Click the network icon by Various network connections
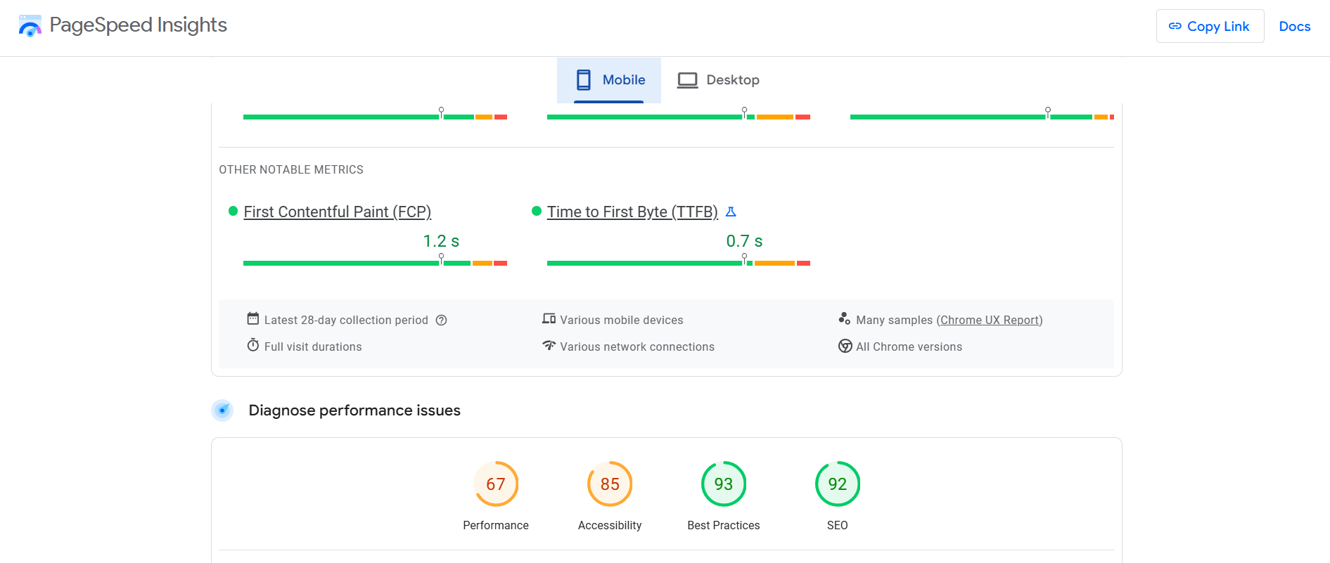Viewport: 1330px width, 563px height. (x=549, y=346)
